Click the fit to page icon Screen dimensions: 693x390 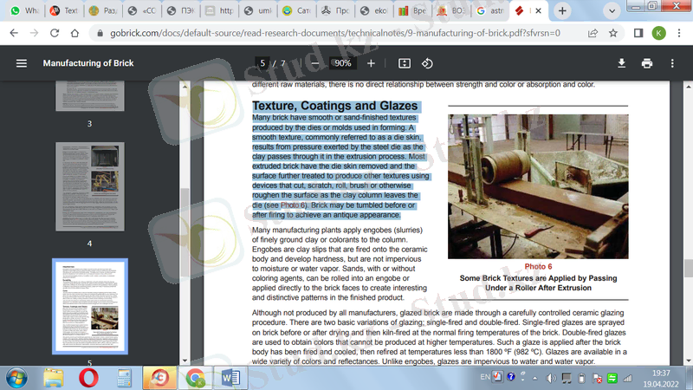pos(404,63)
